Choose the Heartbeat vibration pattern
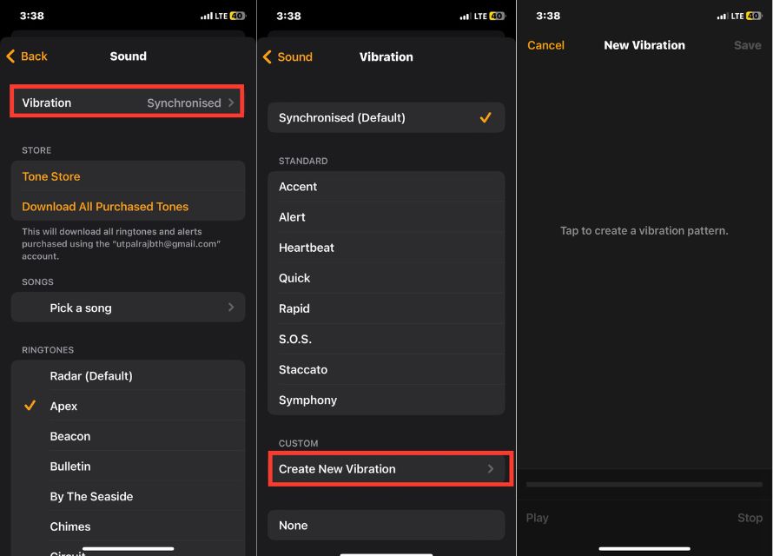The height and width of the screenshot is (556, 773). coord(307,248)
